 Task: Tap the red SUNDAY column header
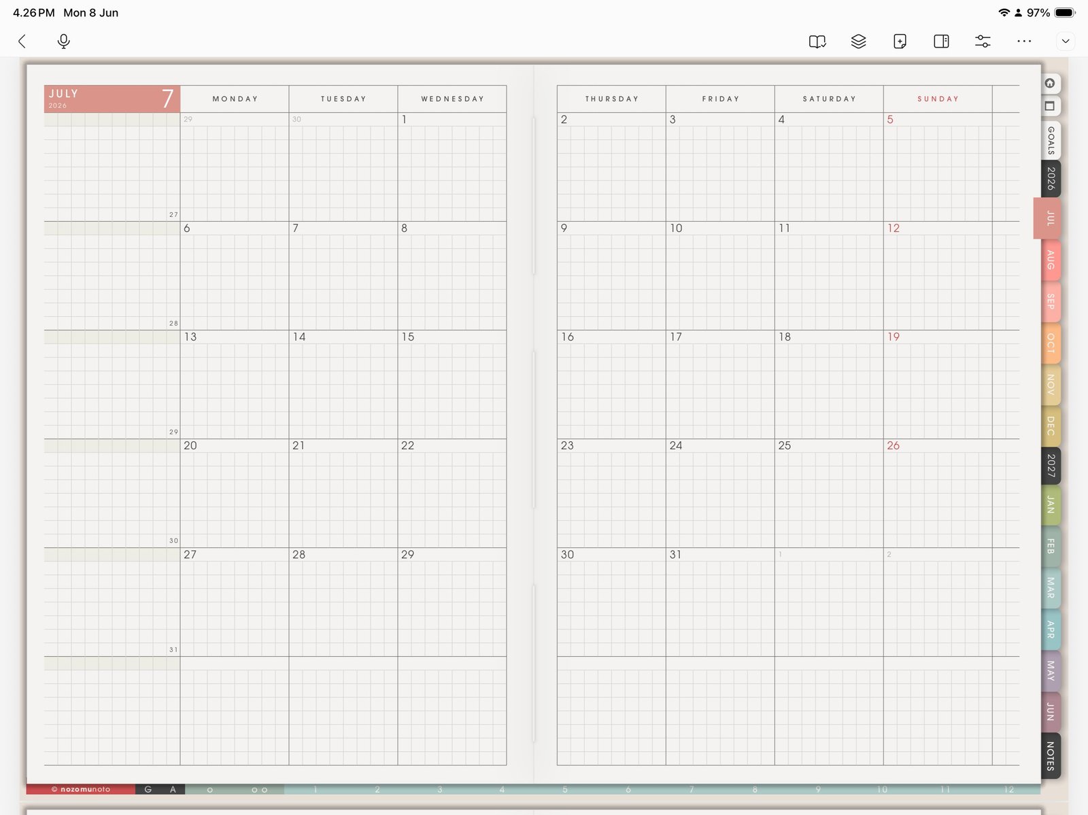tap(938, 99)
